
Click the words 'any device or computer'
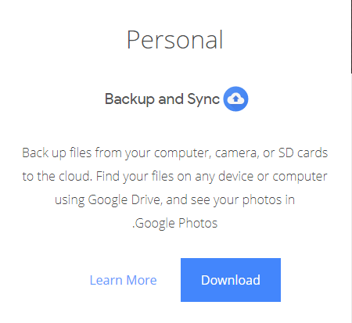tap(261, 177)
